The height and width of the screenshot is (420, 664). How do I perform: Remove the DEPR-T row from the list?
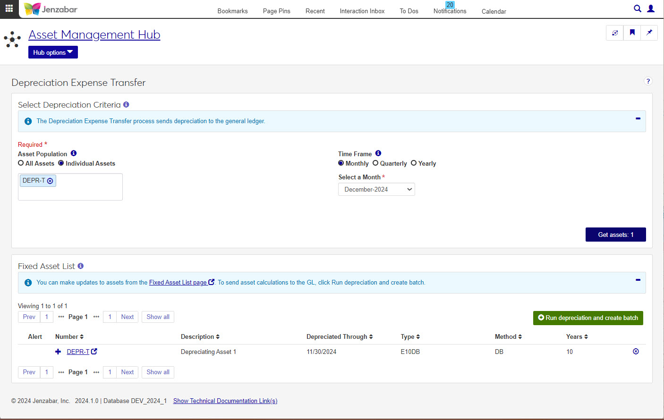(x=636, y=352)
